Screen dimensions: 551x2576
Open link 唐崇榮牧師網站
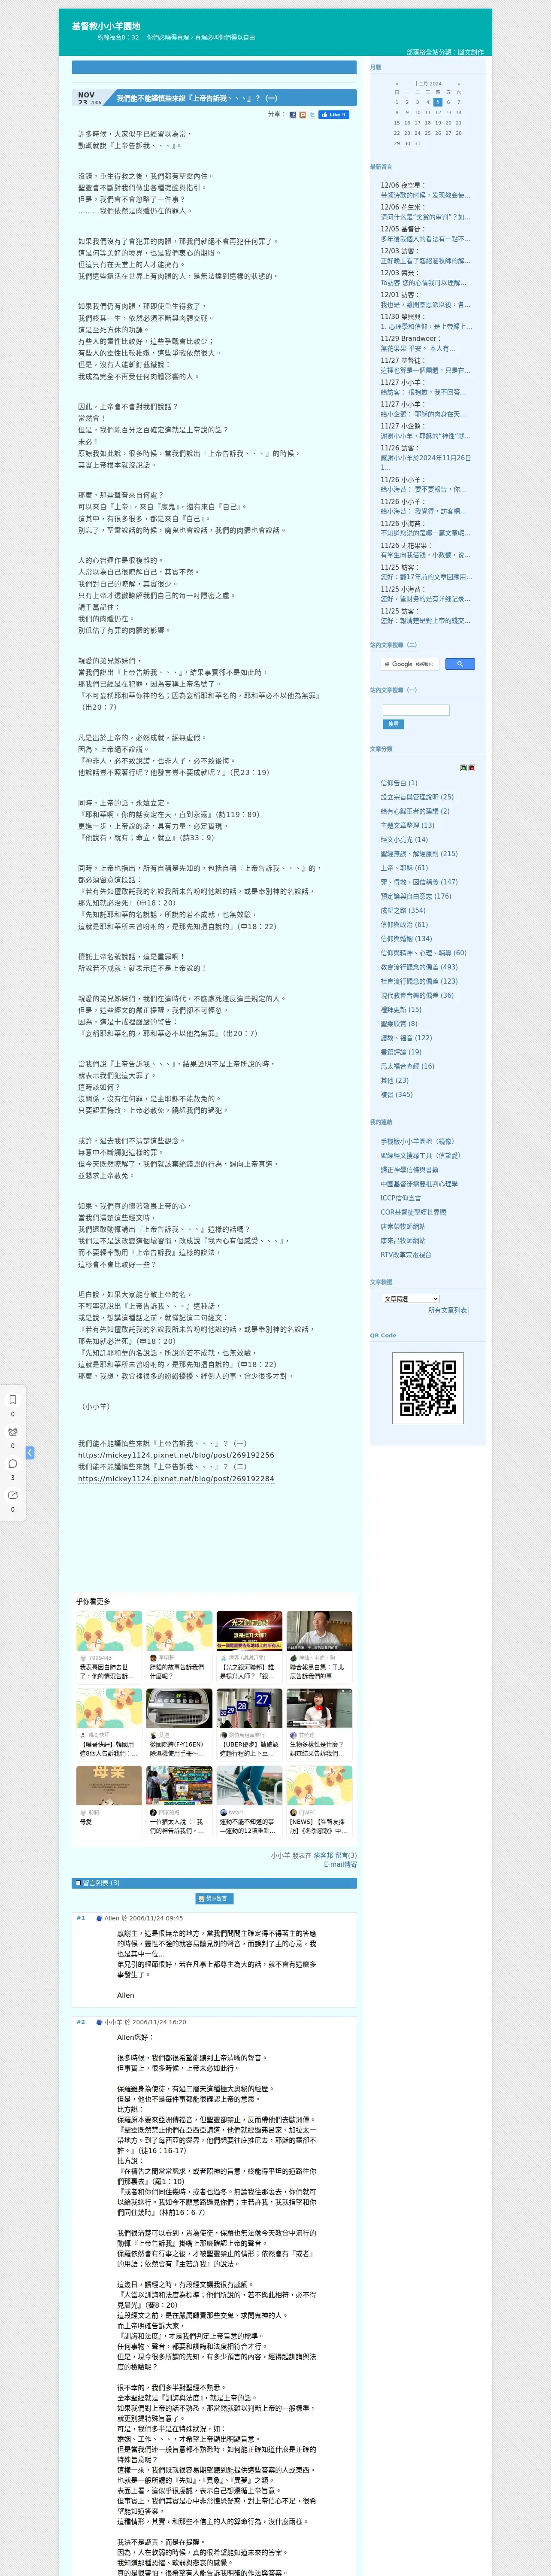coord(403,1226)
